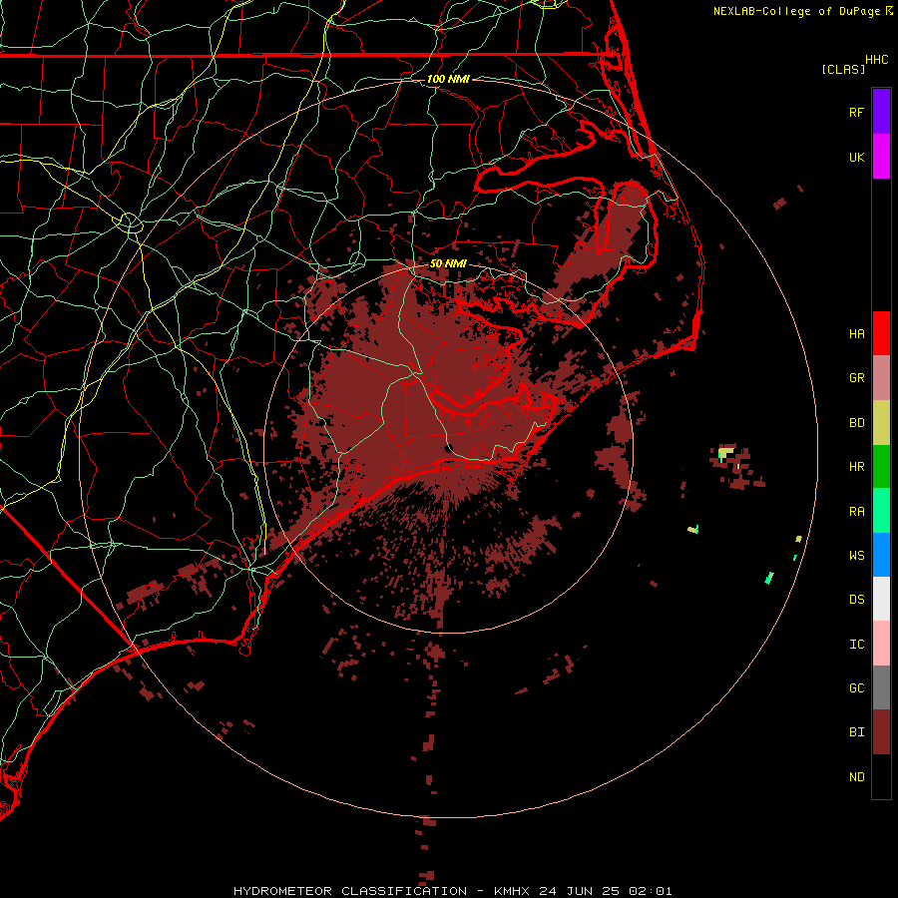Click the UK magenta legend swatch
Viewport: 898px width, 898px height.
pyautogui.click(x=881, y=157)
